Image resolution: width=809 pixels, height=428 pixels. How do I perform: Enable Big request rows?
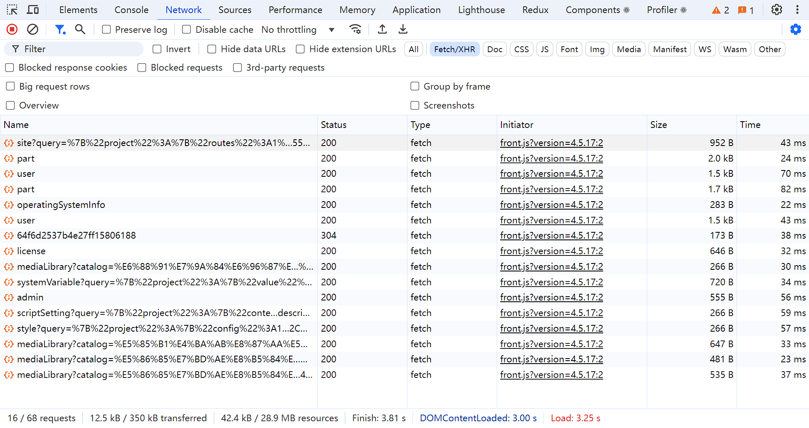click(11, 86)
